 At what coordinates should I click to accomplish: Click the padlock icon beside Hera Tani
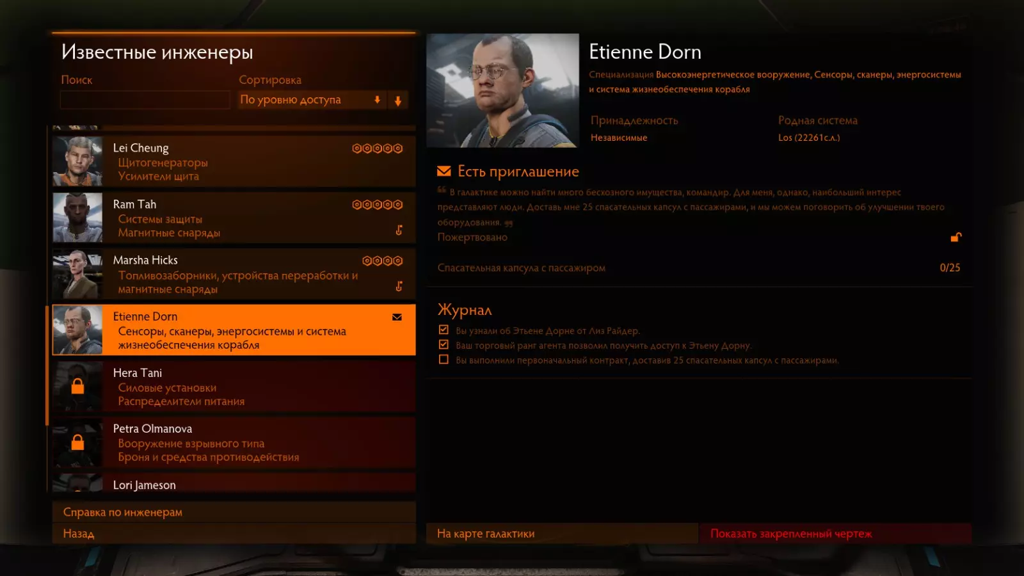point(77,386)
